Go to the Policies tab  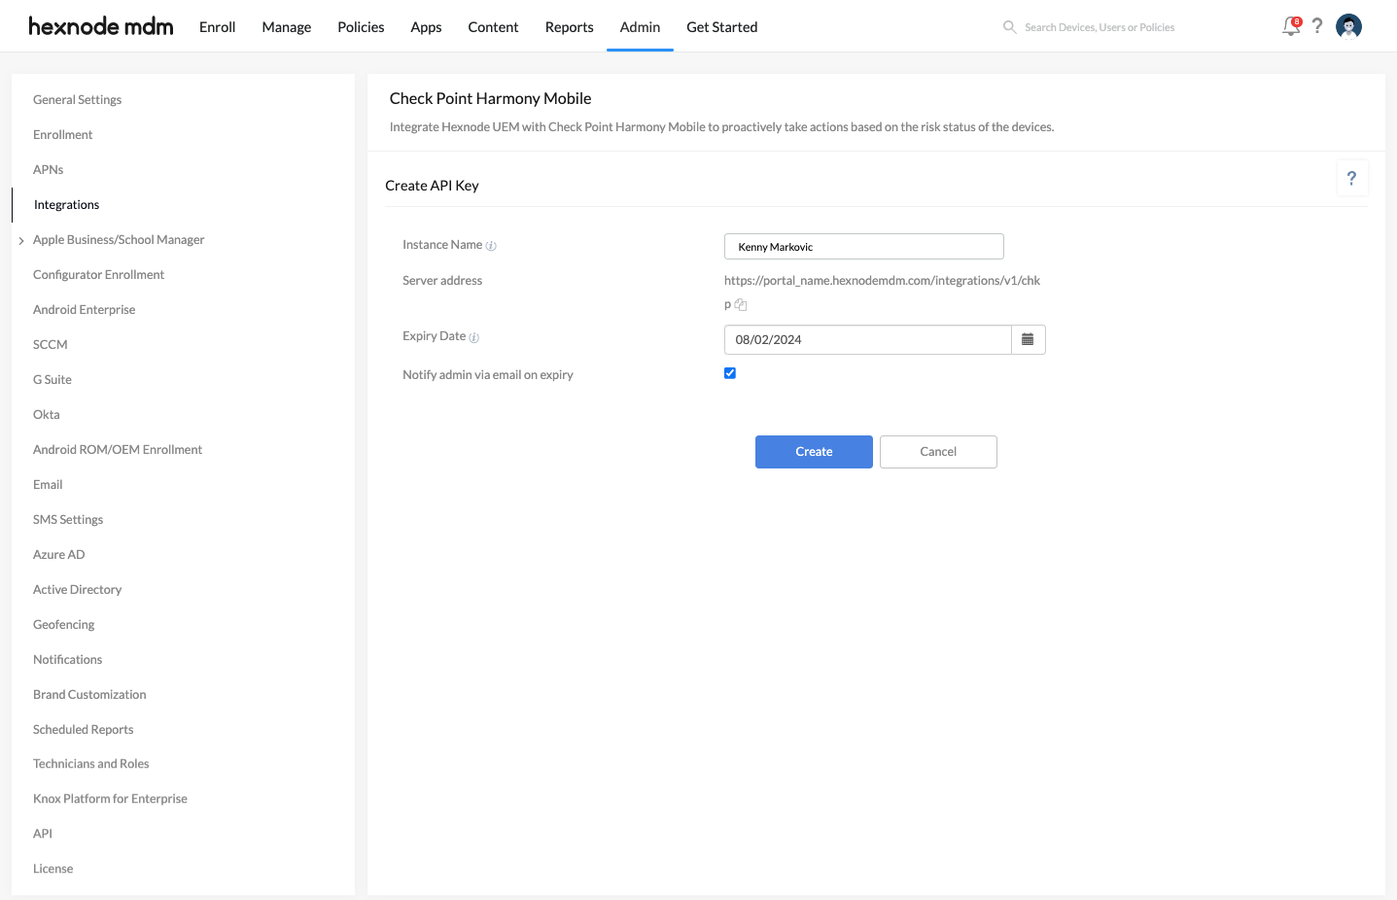tap(361, 27)
